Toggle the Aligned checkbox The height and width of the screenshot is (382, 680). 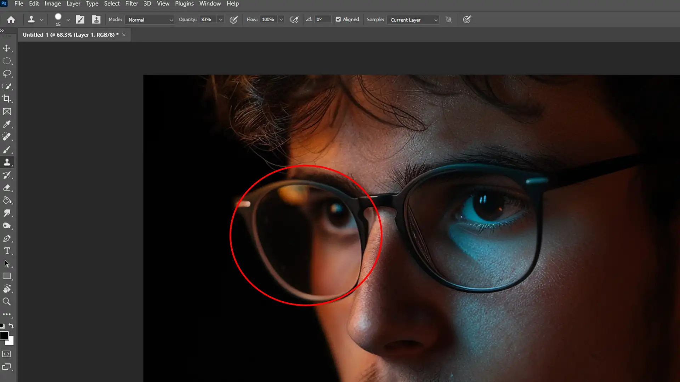338,19
